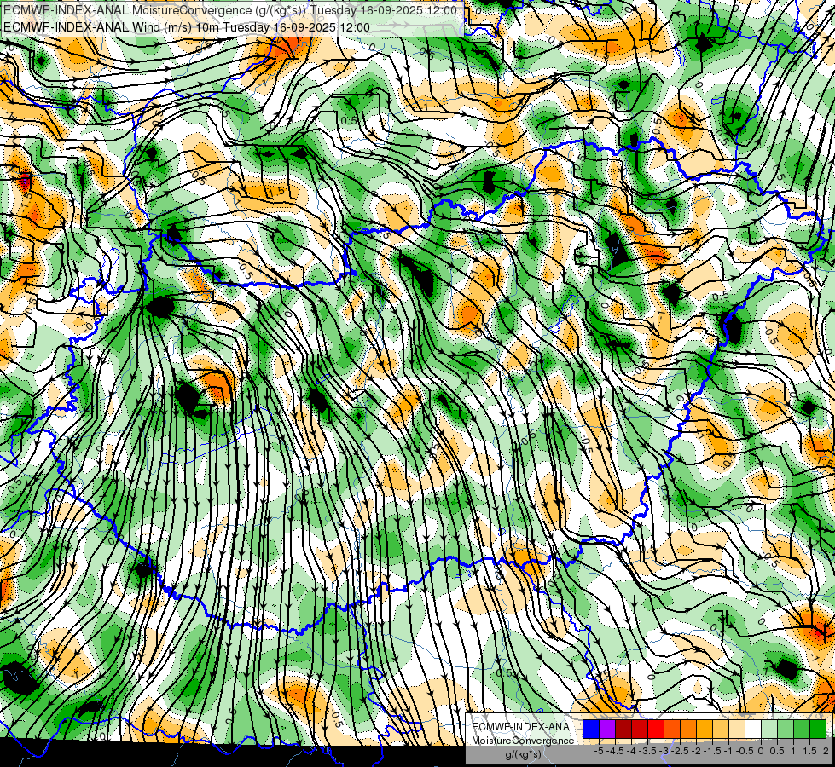Viewport: 835px width, 767px height.
Task: Pick the medium green swatch (1 to 1.5)
Action: (x=802, y=729)
